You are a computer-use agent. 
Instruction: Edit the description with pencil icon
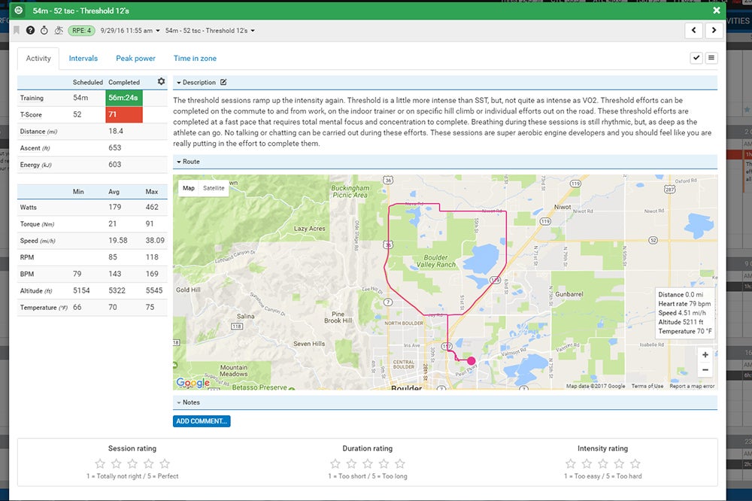[x=223, y=82]
